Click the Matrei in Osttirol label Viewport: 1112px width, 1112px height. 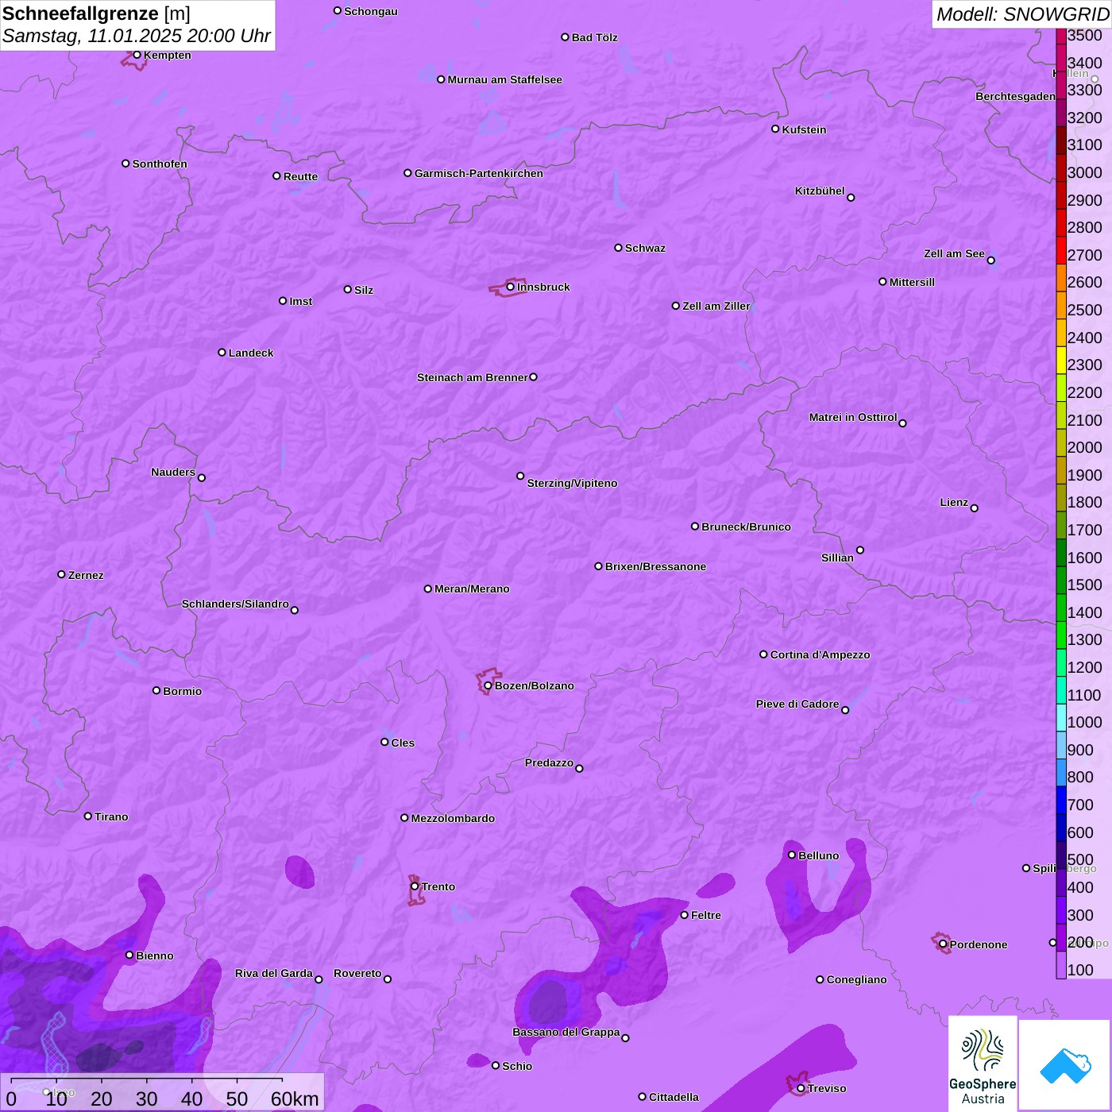click(853, 417)
